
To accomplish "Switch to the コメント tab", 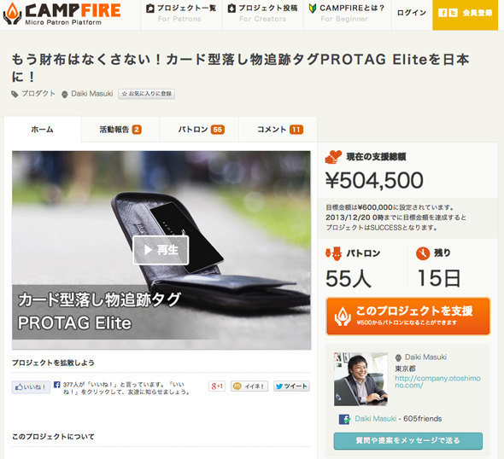I will (278, 130).
